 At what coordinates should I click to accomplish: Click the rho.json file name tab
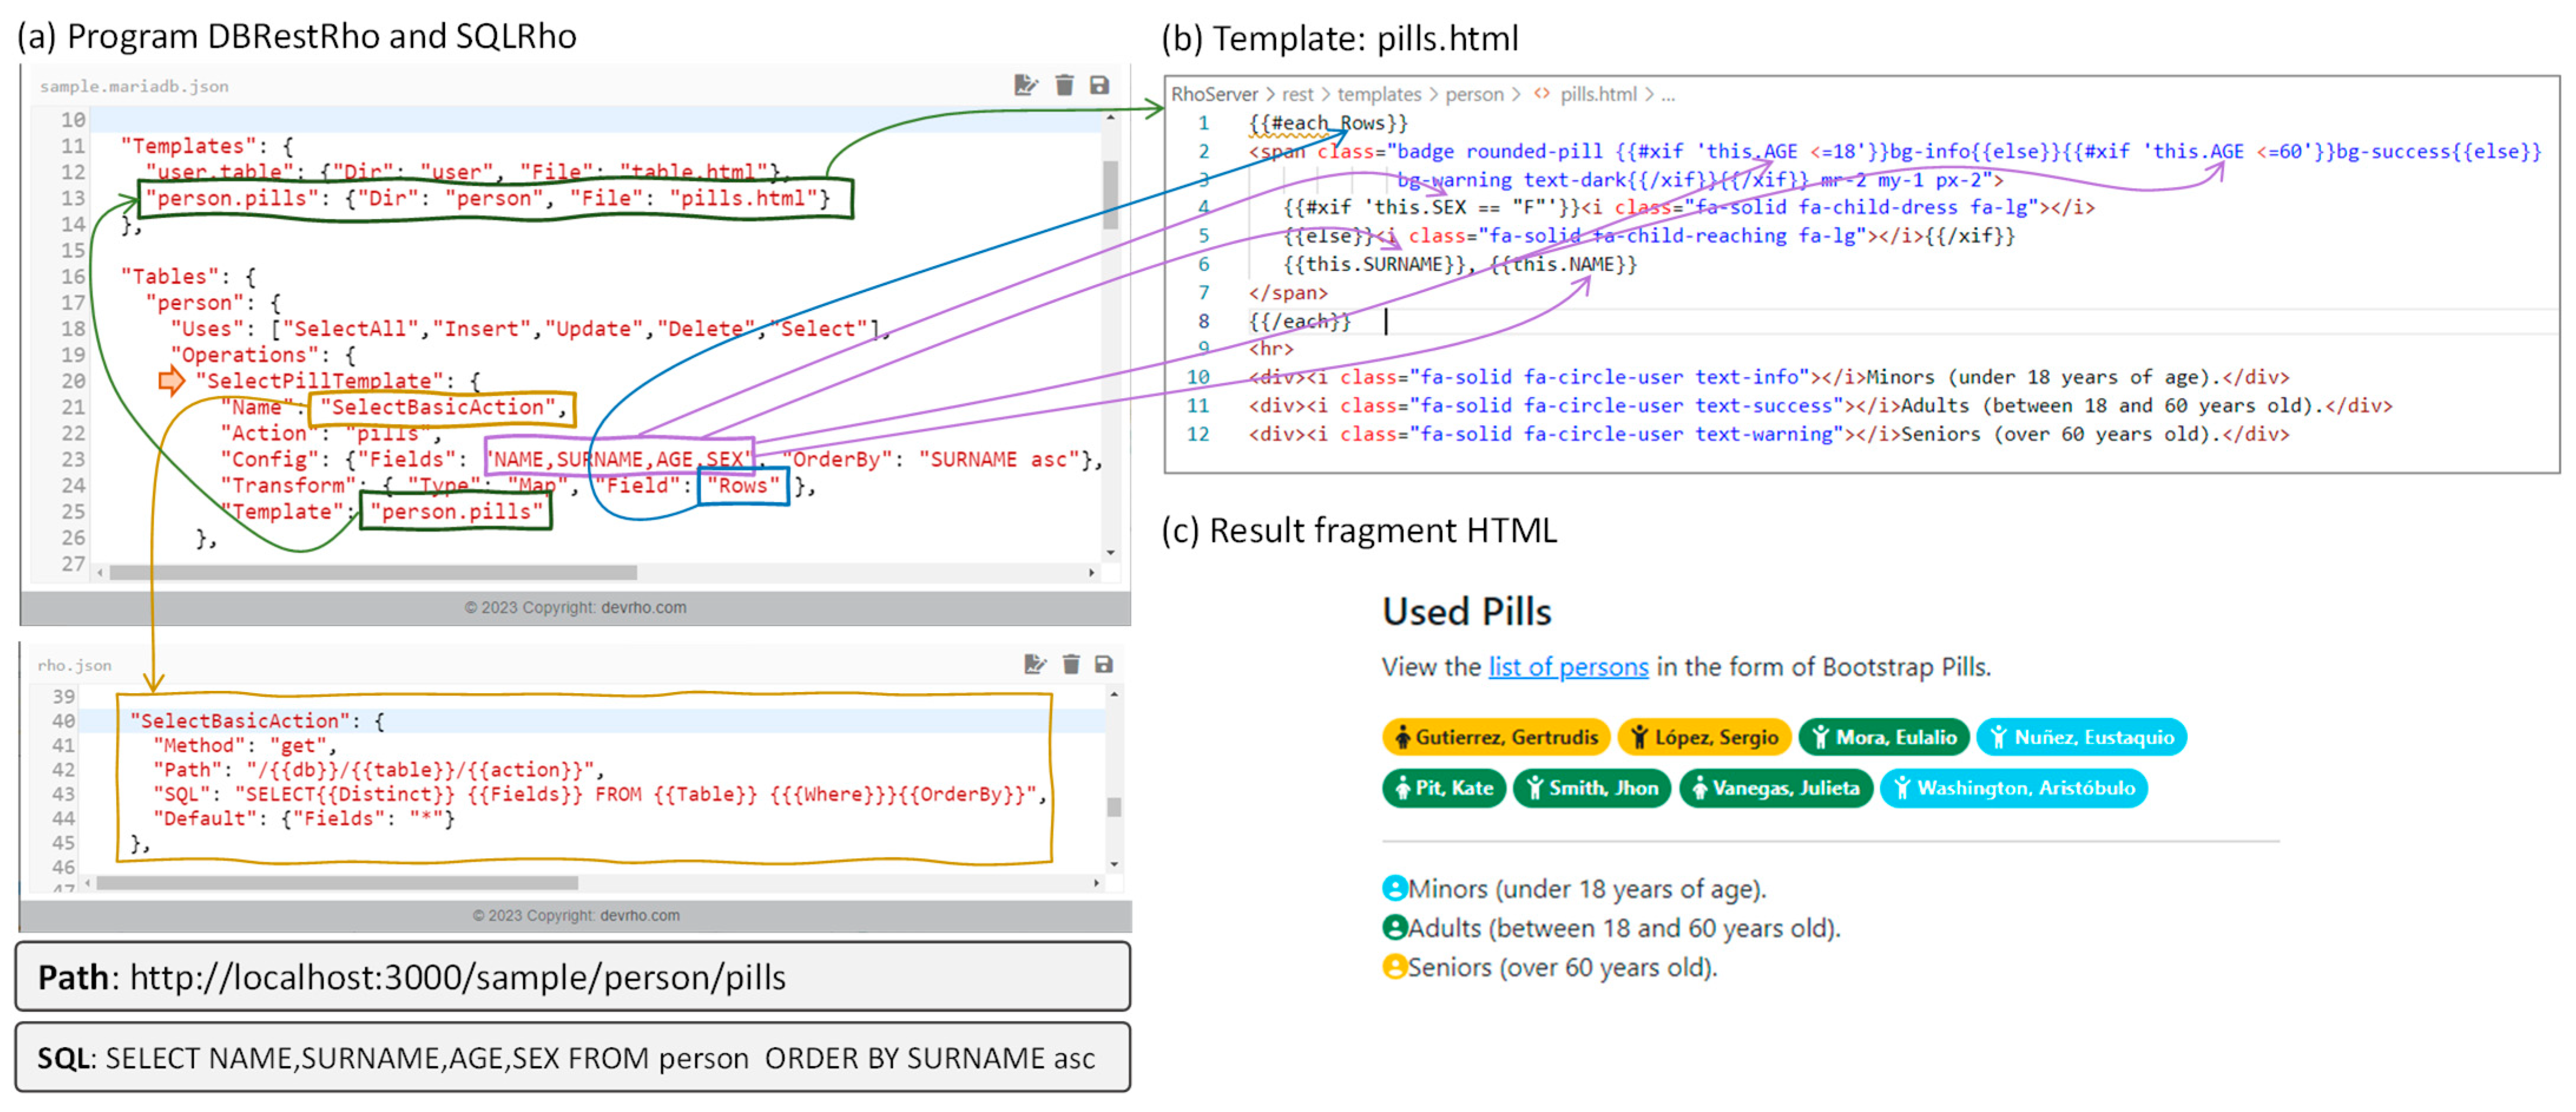[x=75, y=666]
